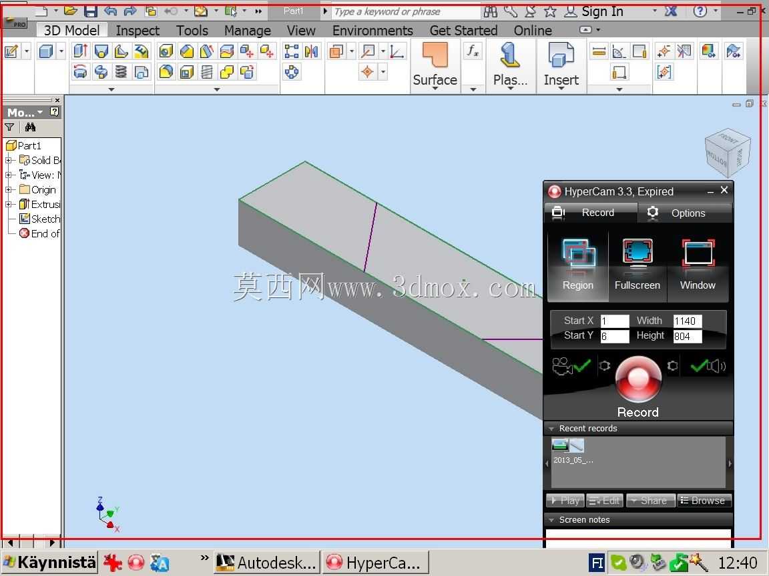Collapse the Recent records section
The image size is (769, 576).
552,429
